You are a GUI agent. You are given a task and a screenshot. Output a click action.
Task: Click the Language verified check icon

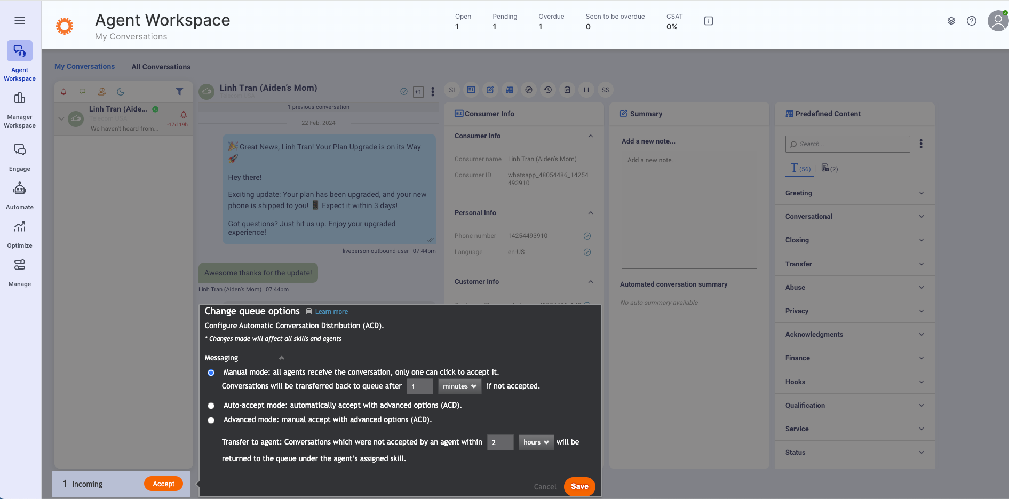pyautogui.click(x=587, y=252)
